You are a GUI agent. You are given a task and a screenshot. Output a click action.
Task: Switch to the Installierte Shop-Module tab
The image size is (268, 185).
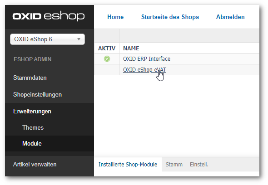point(128,164)
